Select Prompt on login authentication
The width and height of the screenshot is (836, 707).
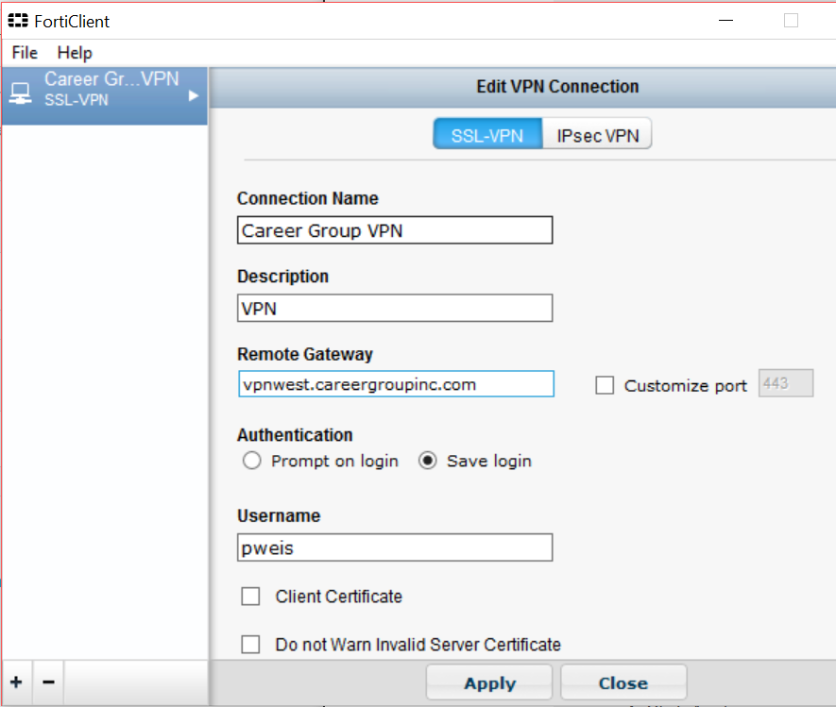pos(251,461)
